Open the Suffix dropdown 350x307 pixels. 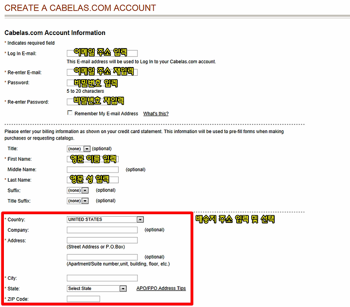pyautogui.click(x=78, y=190)
